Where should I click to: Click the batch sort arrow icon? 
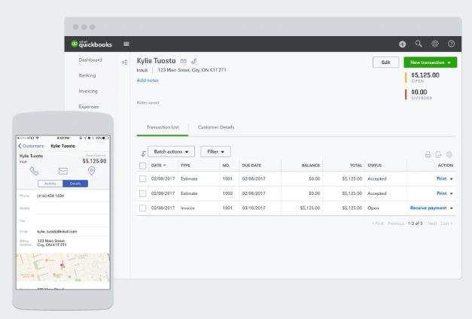click(143, 153)
